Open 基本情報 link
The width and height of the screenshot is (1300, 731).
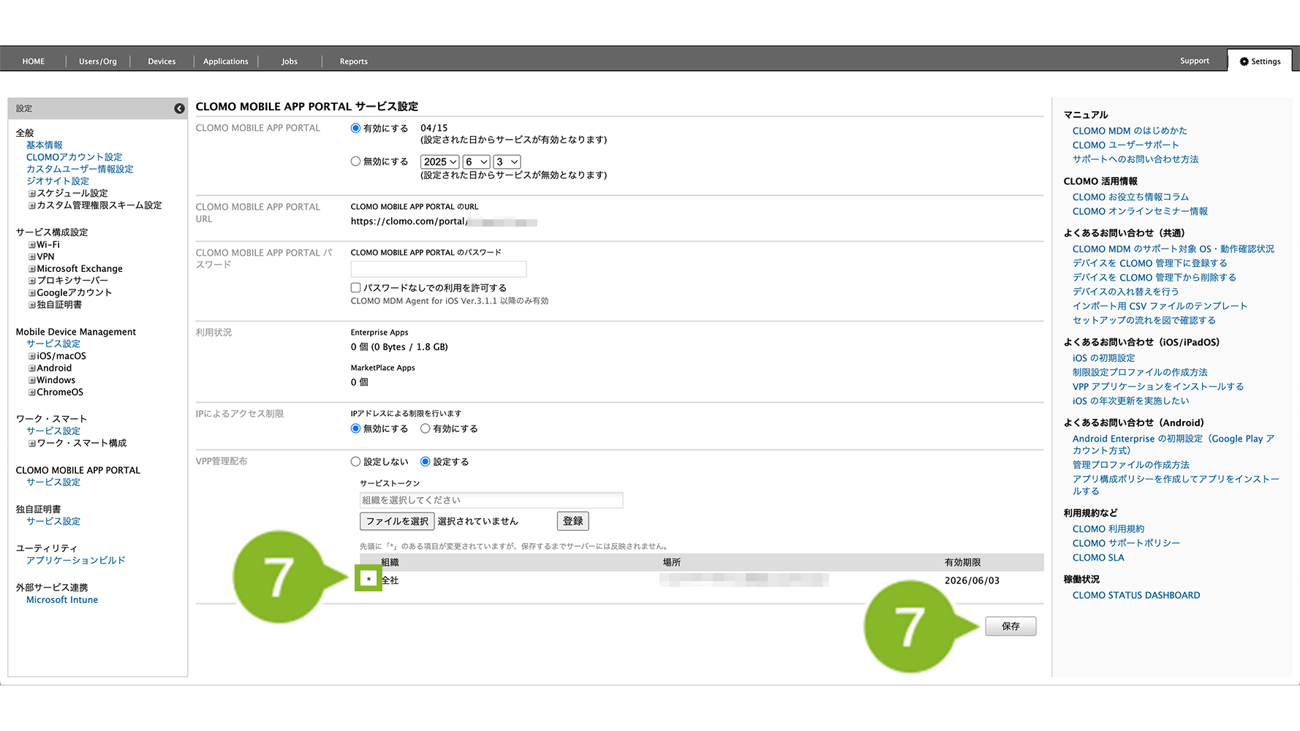pyautogui.click(x=45, y=145)
